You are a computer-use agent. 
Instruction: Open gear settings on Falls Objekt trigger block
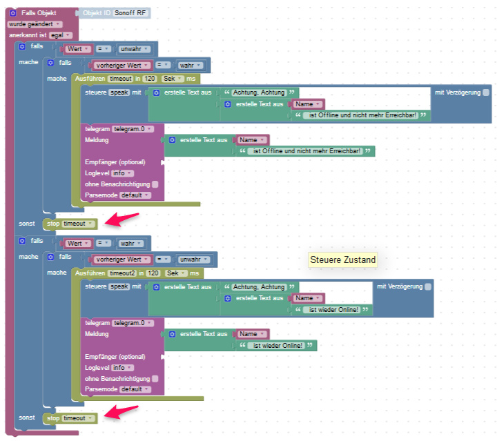coord(12,13)
